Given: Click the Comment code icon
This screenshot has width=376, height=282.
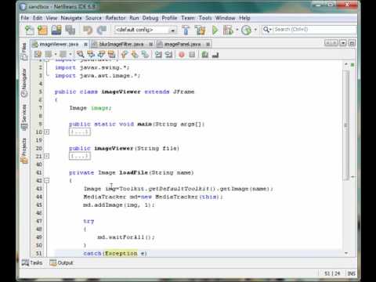Looking at the screenshot, I should tap(205, 54).
